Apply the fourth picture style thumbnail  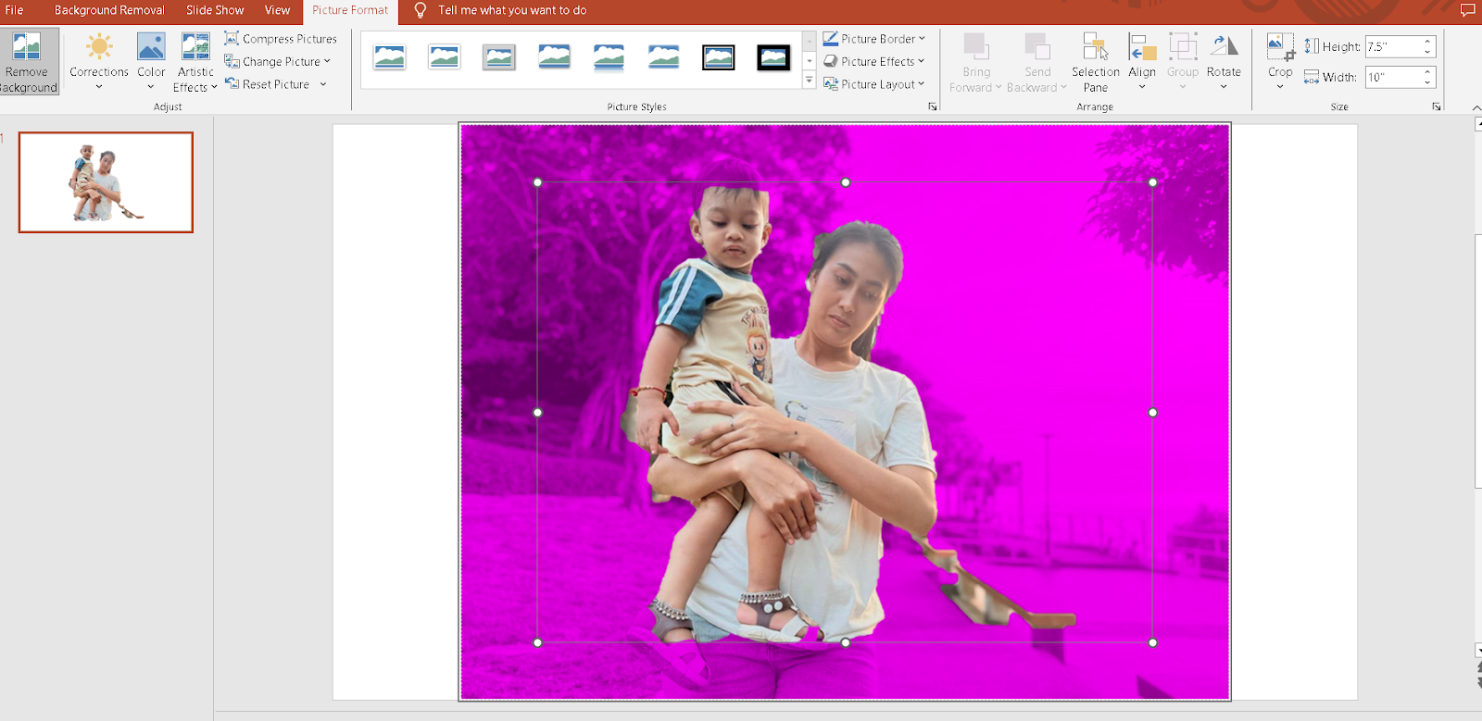tap(554, 57)
